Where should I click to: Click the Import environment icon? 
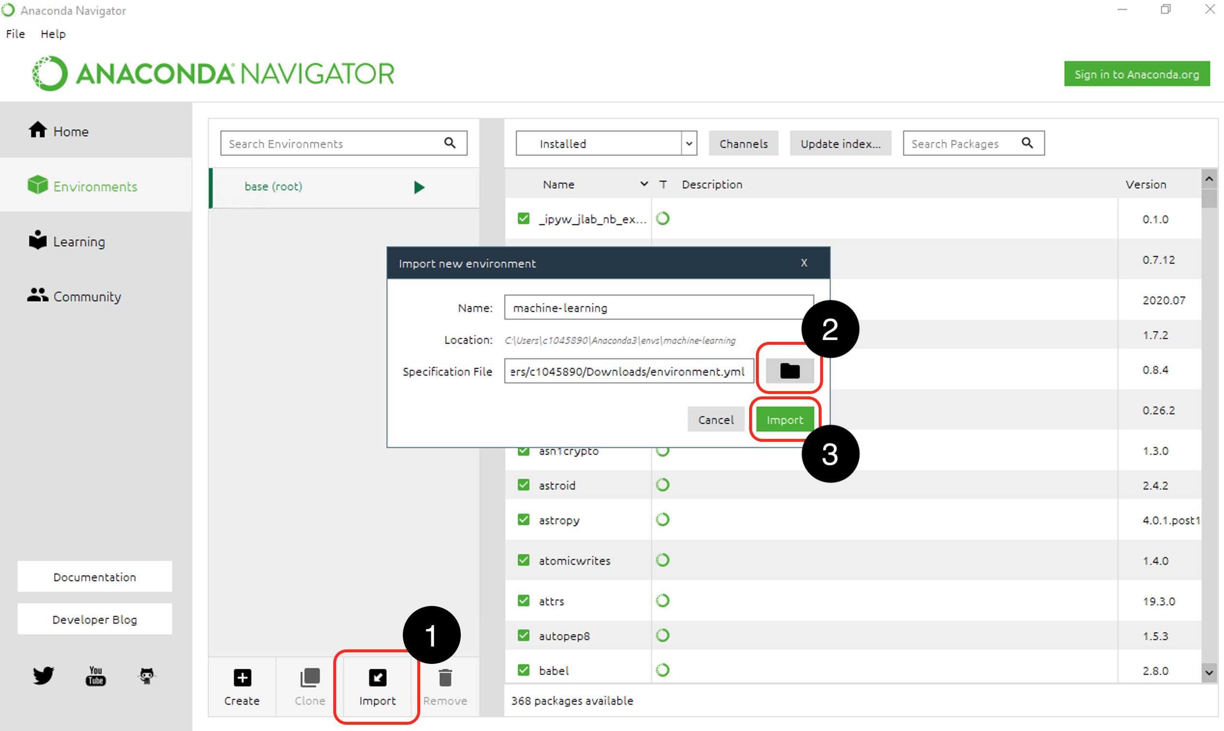(x=377, y=678)
